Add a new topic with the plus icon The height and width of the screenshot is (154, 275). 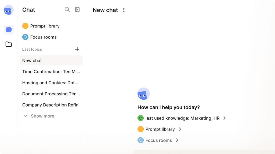click(77, 49)
